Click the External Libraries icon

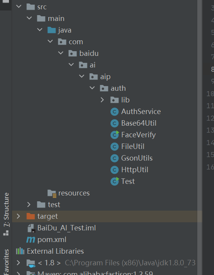[x=20, y=251]
